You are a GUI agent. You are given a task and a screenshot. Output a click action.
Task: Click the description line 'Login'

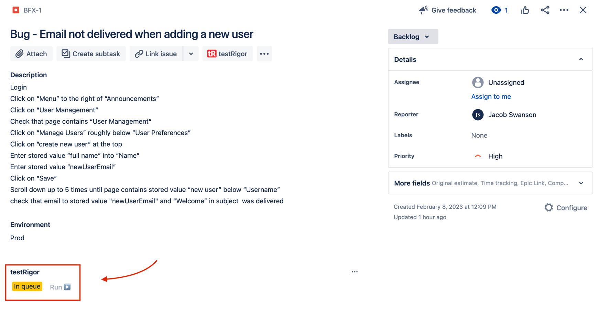(19, 87)
